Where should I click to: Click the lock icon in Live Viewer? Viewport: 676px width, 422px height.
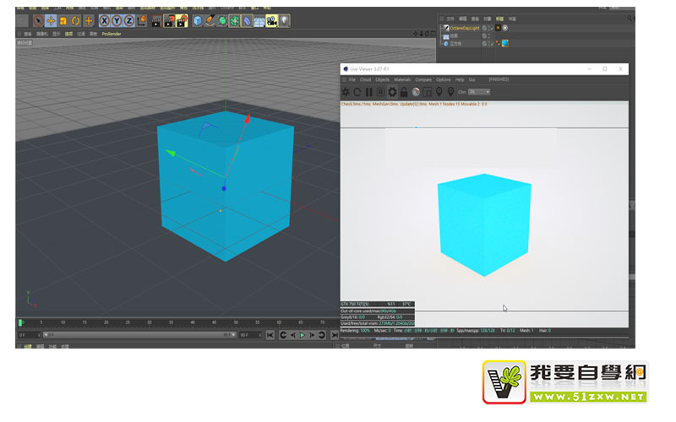(x=404, y=91)
